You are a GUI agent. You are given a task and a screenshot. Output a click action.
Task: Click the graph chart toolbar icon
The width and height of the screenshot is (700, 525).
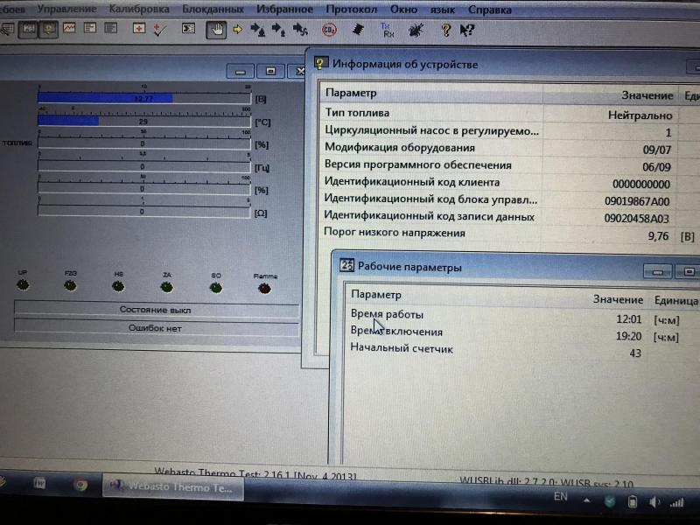68,28
